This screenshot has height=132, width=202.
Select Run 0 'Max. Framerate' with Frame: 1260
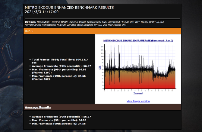(59, 71)
